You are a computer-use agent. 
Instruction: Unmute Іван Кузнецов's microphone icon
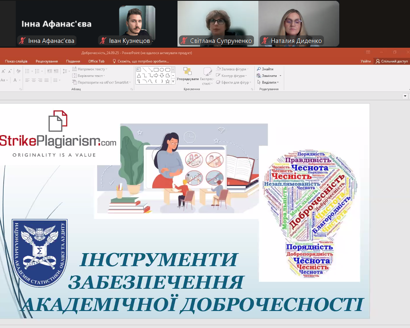coord(103,41)
